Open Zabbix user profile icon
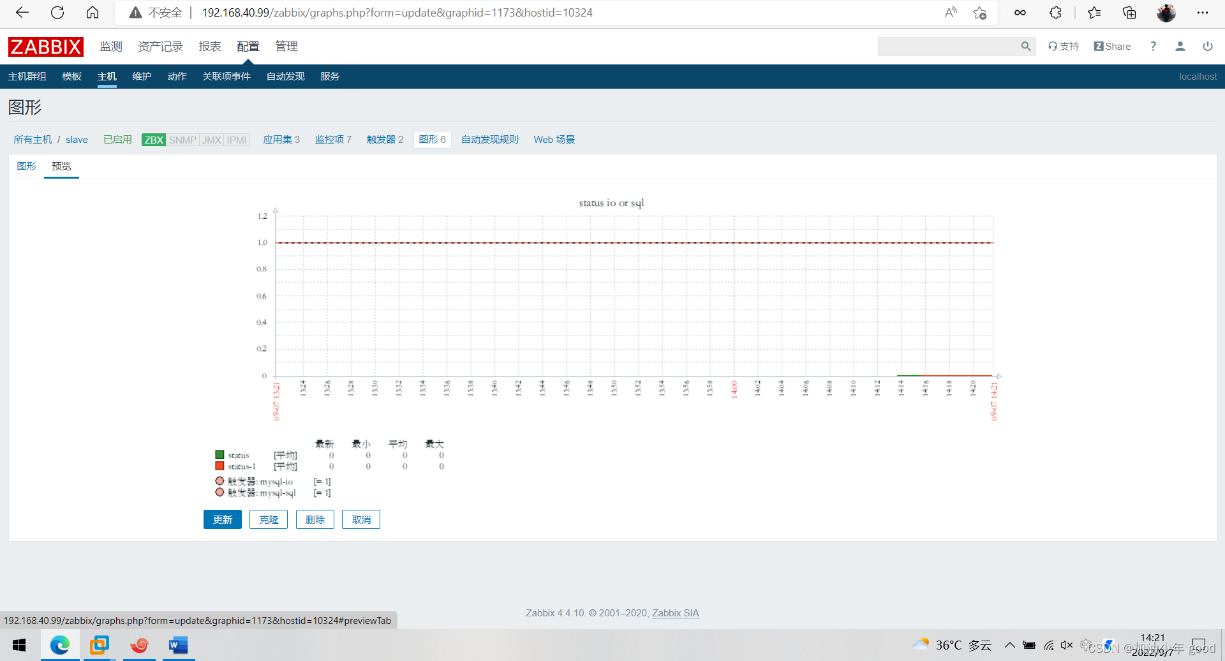This screenshot has width=1225, height=661. tap(1180, 46)
